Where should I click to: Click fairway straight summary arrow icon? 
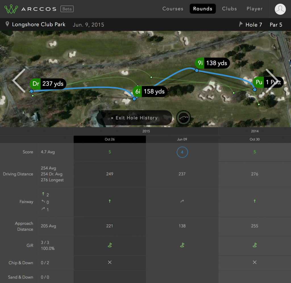point(43,194)
